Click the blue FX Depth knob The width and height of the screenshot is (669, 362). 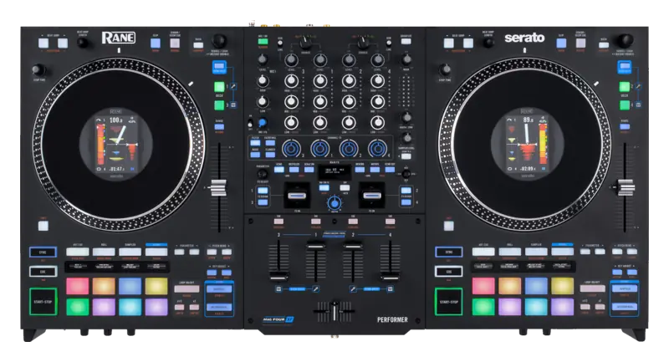pos(334,203)
